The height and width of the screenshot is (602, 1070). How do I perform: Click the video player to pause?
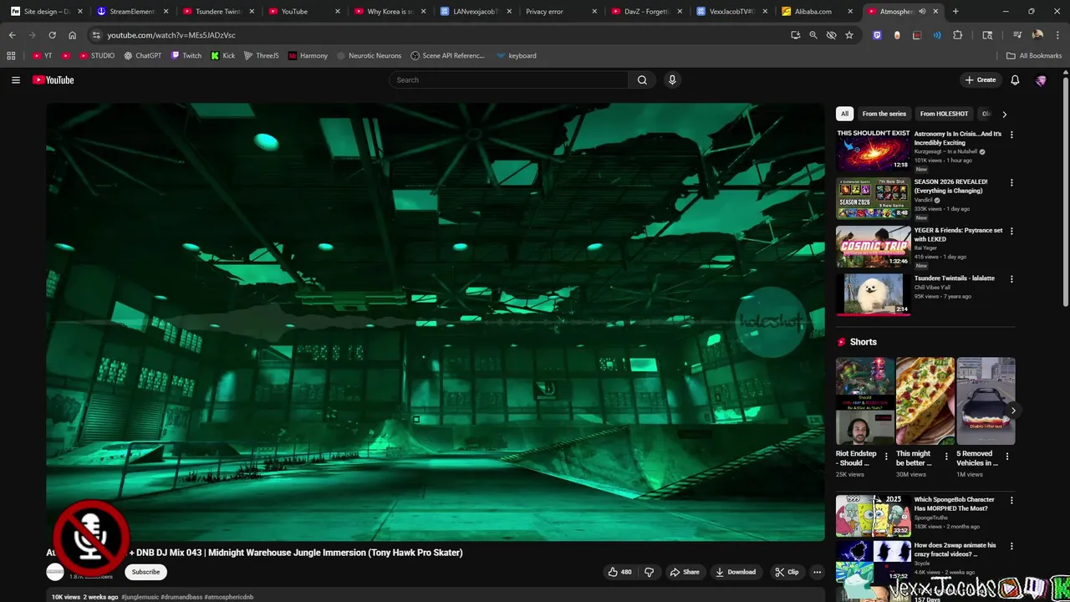click(435, 322)
